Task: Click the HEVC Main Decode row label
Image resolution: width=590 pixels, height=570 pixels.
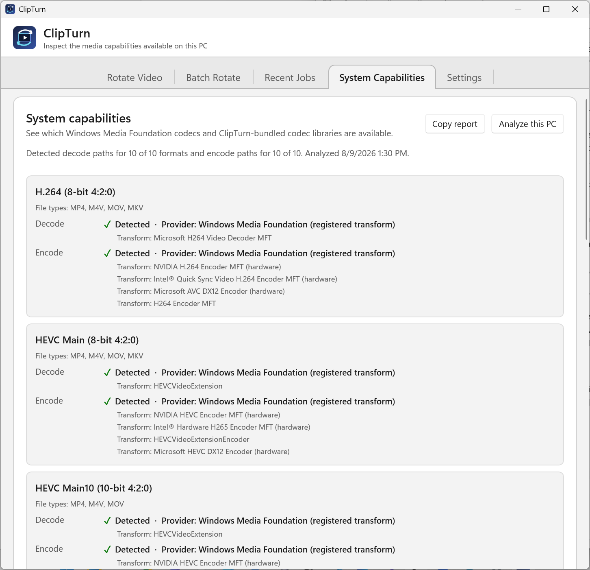Action: click(x=50, y=372)
